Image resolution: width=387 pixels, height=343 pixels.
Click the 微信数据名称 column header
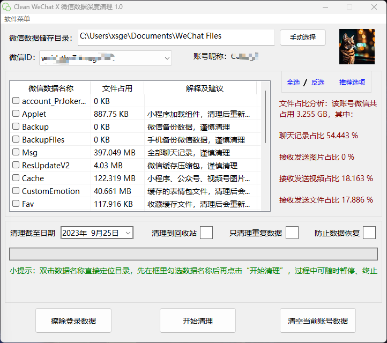coord(50,88)
